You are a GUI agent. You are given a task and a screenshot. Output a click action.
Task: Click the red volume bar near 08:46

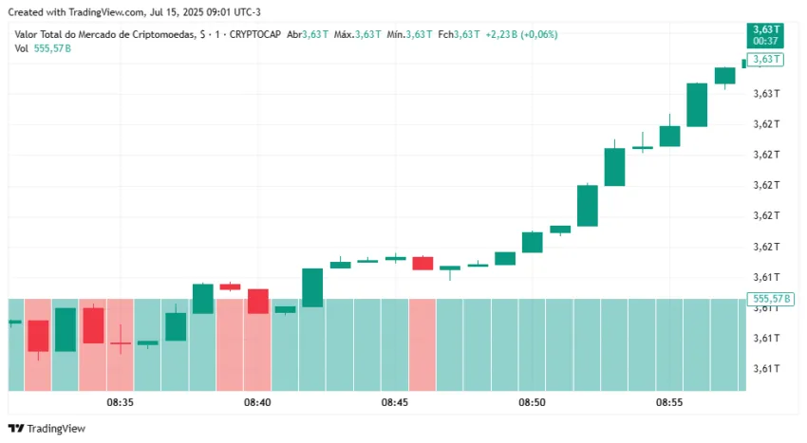point(422,344)
